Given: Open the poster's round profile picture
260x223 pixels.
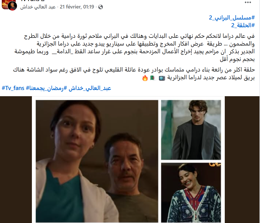Looking at the screenshot, I should (x=12, y=6).
